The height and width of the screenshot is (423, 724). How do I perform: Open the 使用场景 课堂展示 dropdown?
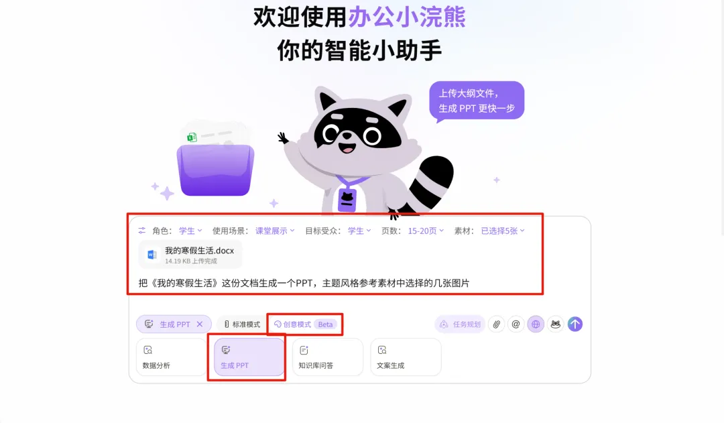(x=275, y=231)
